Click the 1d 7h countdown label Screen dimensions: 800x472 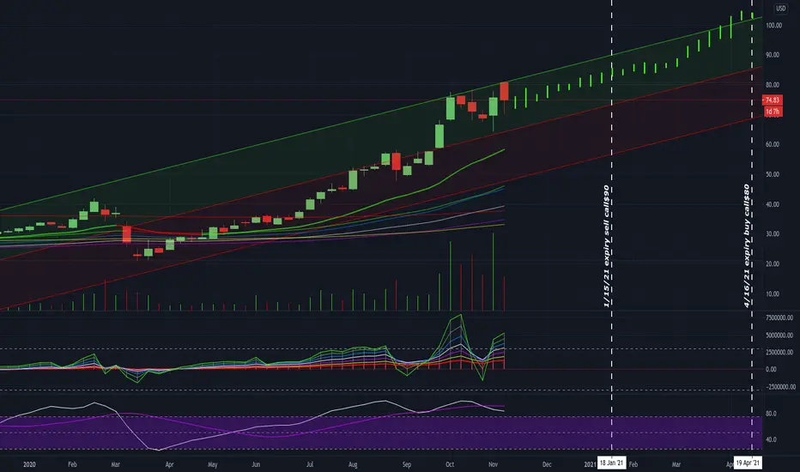773,112
